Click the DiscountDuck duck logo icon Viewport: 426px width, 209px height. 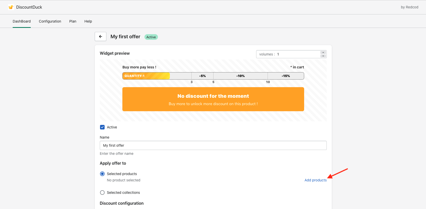pos(11,7)
